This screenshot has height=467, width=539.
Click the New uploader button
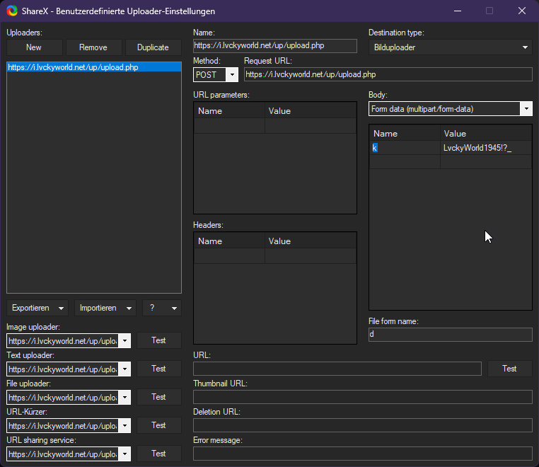(34, 47)
